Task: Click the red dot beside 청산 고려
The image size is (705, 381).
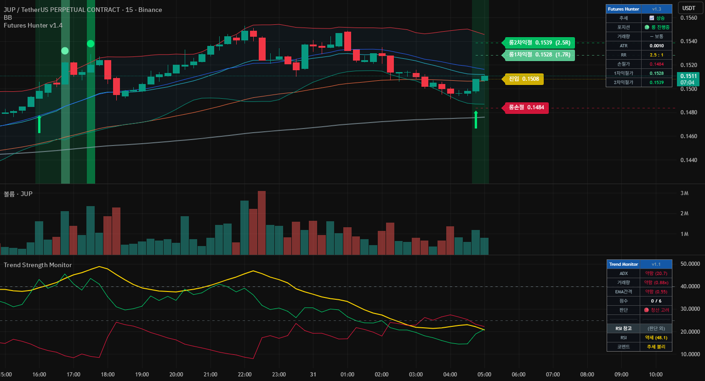Action: pos(646,310)
